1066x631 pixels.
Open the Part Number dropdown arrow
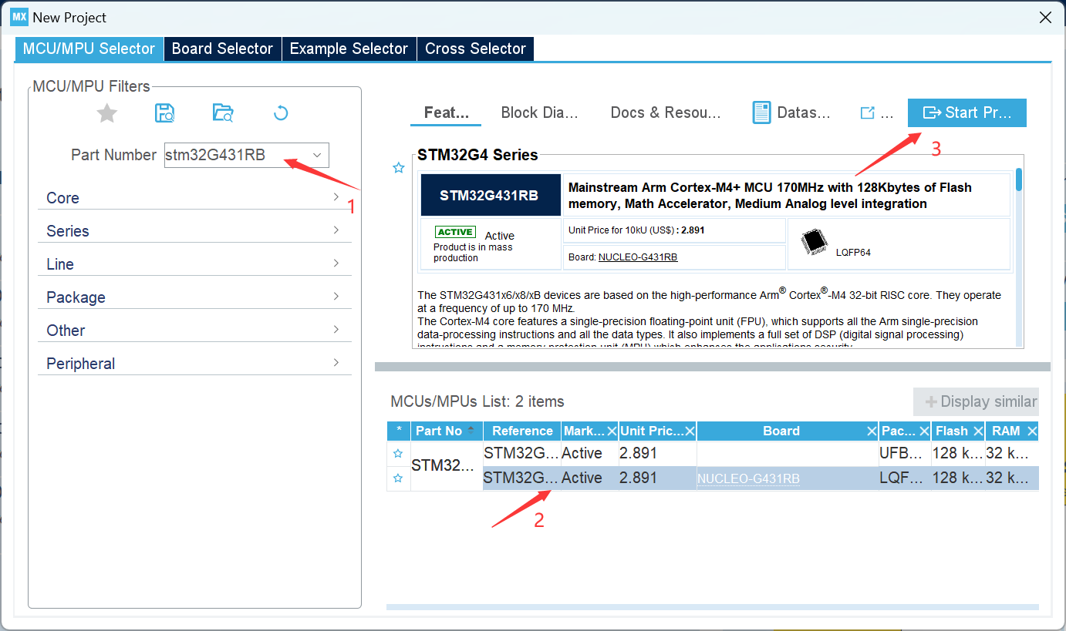tap(317, 155)
